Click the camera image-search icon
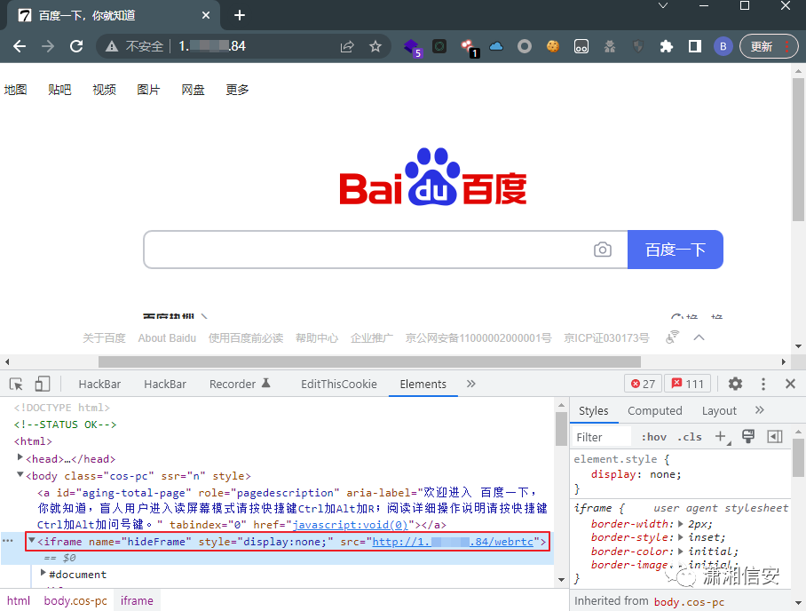The width and height of the screenshot is (806, 611). click(603, 250)
